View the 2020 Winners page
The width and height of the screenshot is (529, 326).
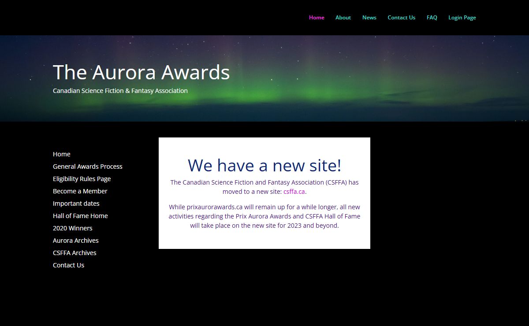click(x=73, y=228)
